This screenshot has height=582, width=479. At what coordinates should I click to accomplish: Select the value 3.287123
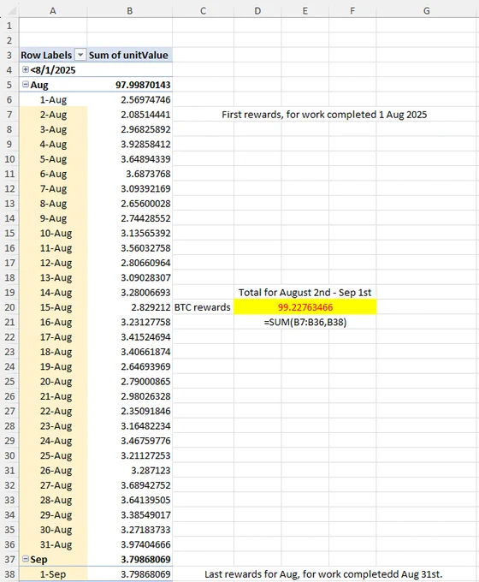click(151, 470)
